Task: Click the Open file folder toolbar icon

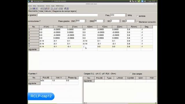Action: (32, 8)
